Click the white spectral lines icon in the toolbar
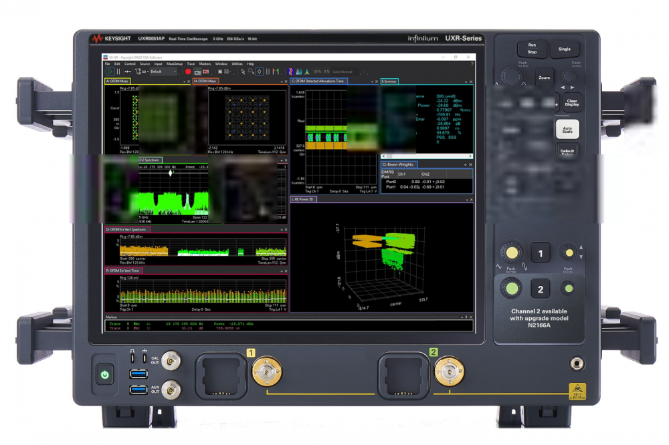 pyautogui.click(x=298, y=71)
